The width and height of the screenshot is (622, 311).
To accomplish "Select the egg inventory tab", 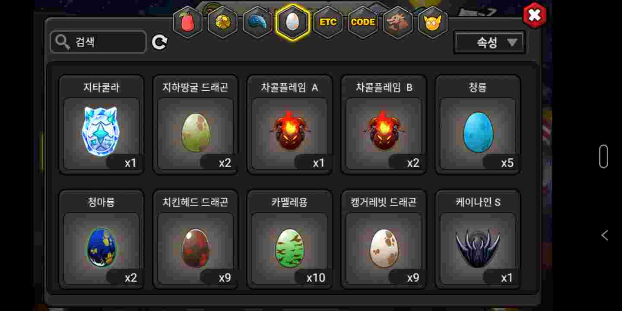I will (x=293, y=22).
